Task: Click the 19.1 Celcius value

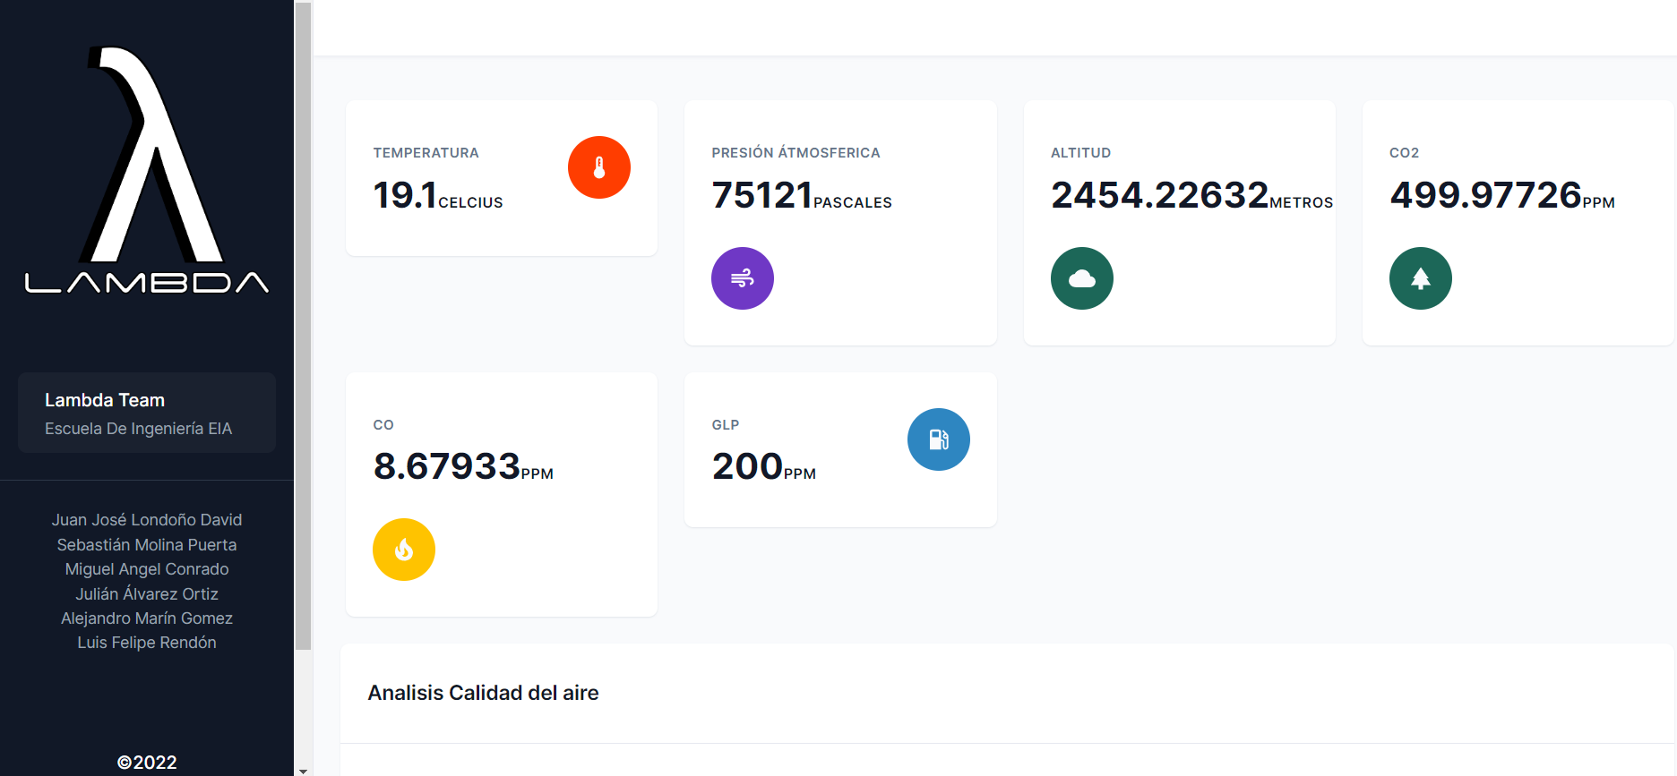Action: [438, 195]
